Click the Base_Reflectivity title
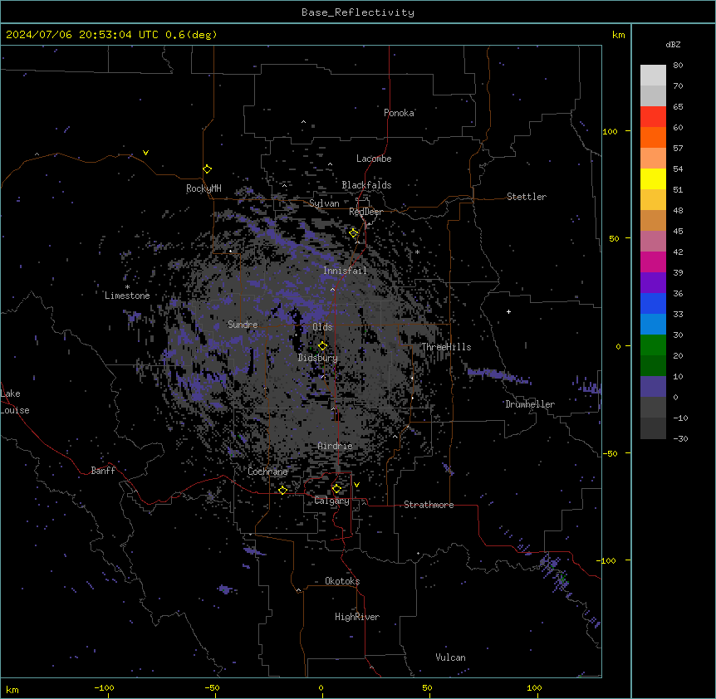This screenshot has width=716, height=699. (358, 12)
